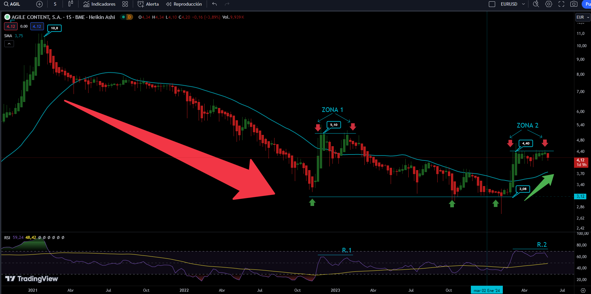The height and width of the screenshot is (294, 591).
Task: Select the RSI indicator legend
Action: click(x=7, y=238)
